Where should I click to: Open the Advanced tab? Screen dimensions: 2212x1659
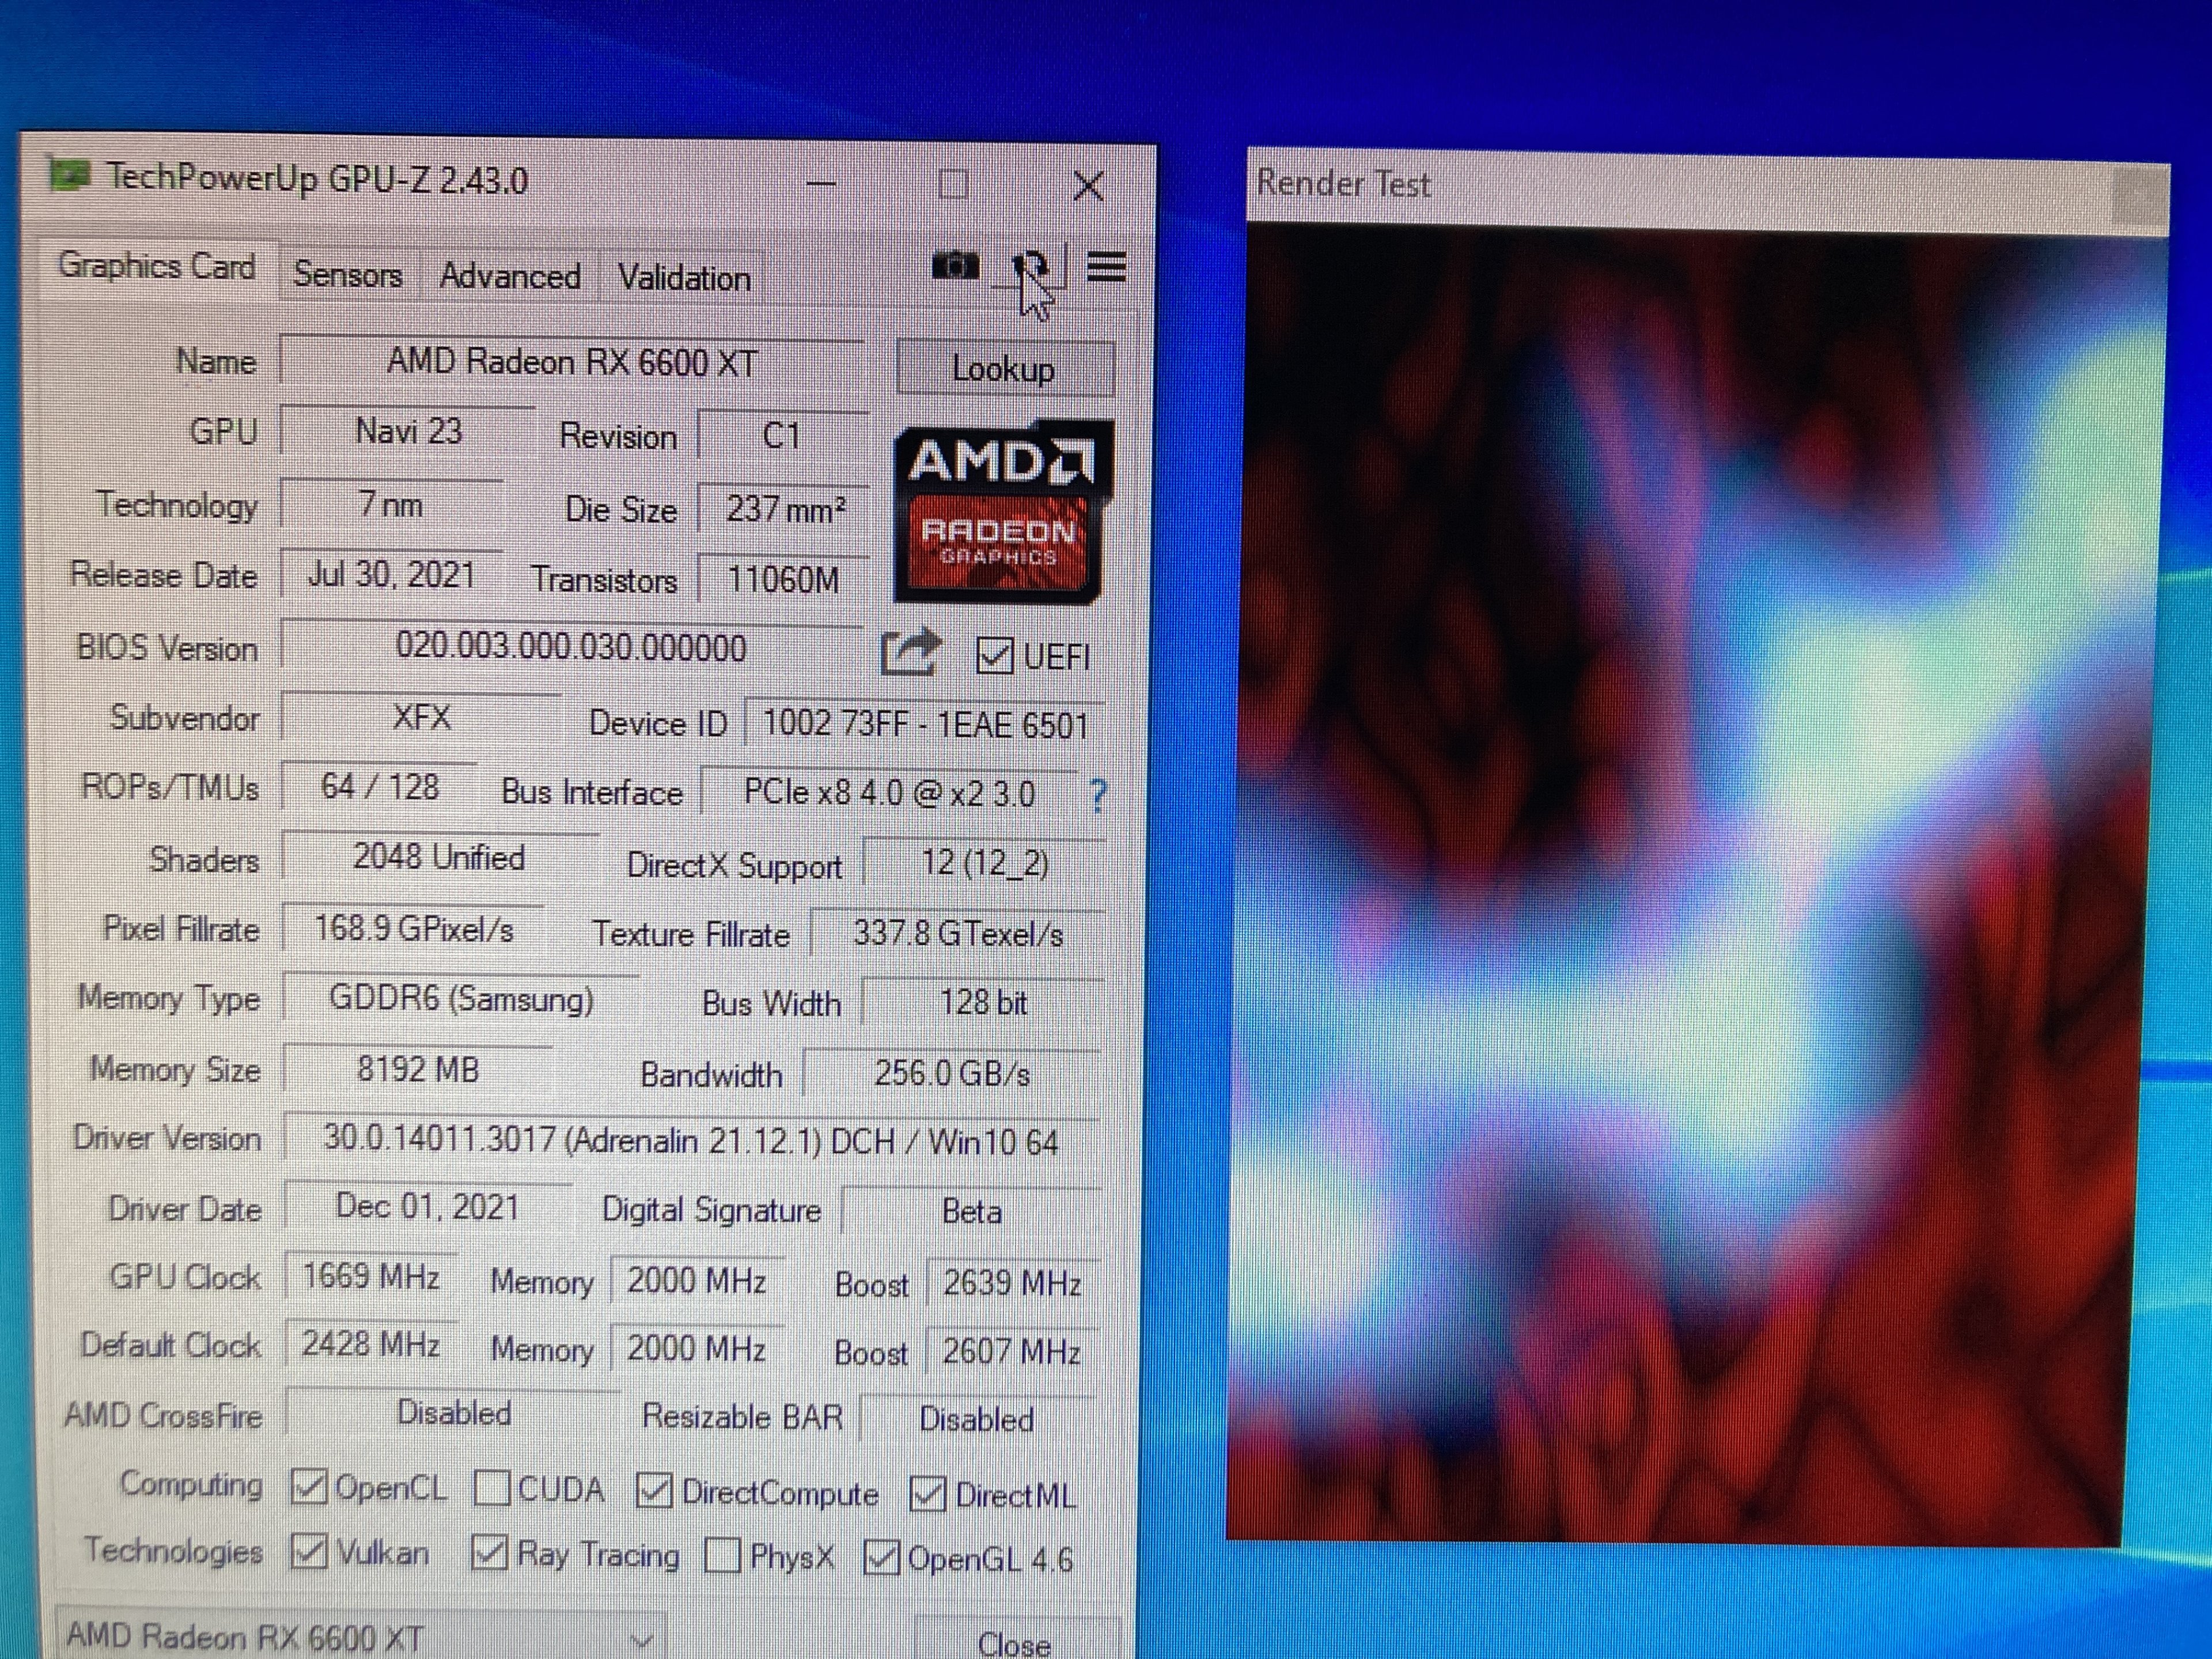point(510,276)
